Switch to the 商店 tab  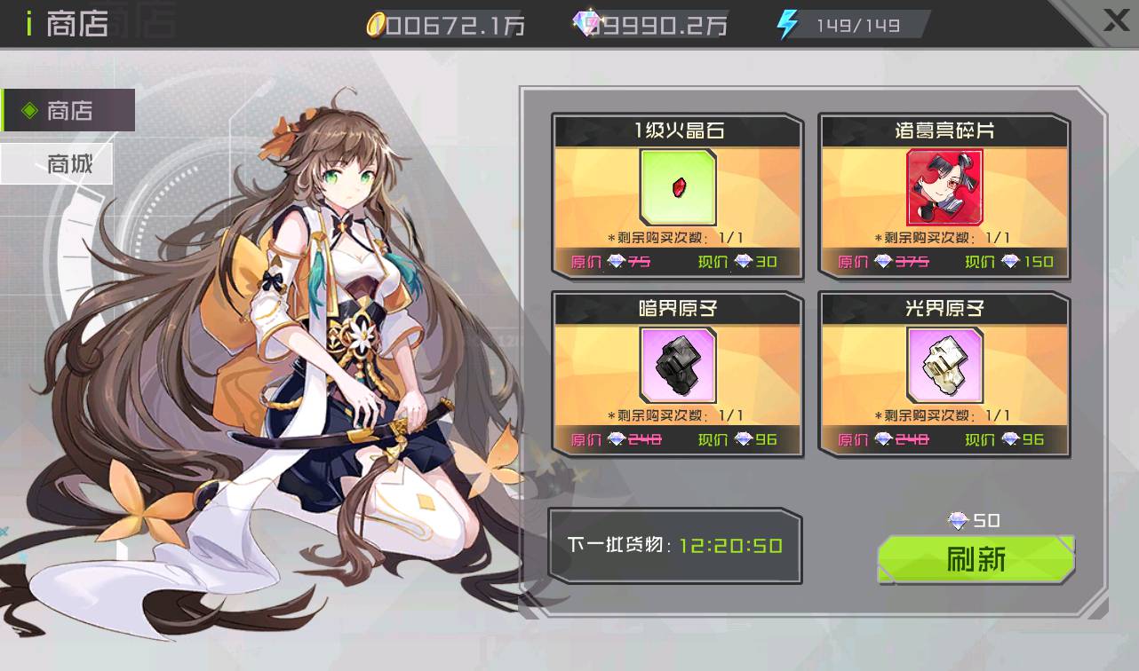click(x=68, y=110)
